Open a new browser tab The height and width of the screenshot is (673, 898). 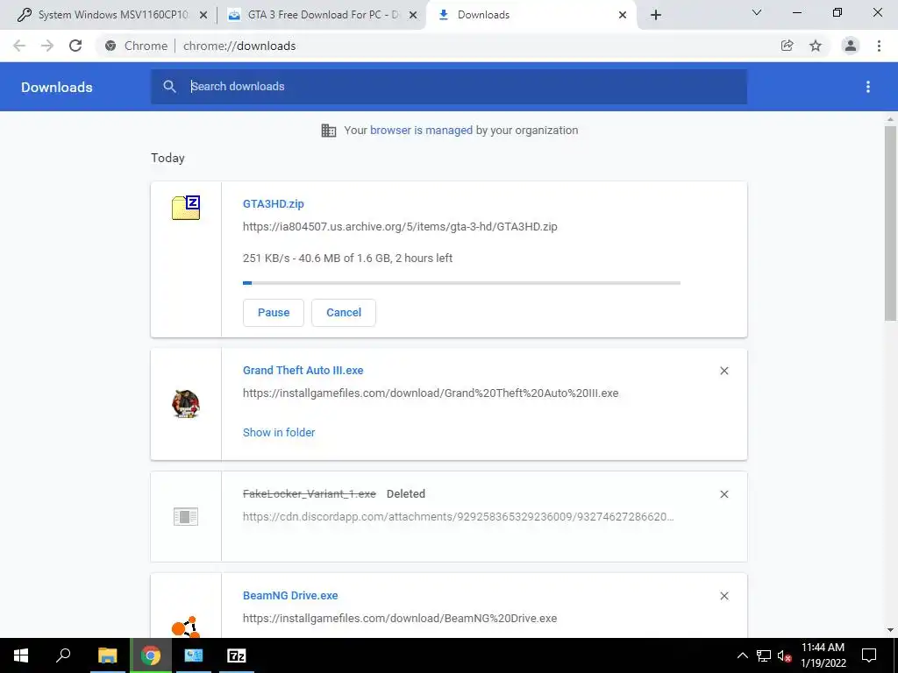click(x=656, y=15)
